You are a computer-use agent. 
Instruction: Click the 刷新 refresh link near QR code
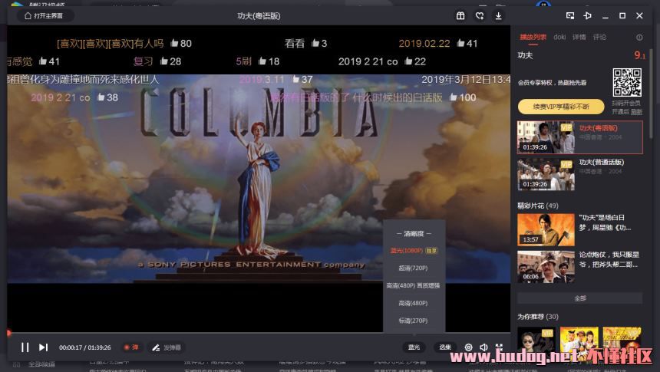(637, 111)
